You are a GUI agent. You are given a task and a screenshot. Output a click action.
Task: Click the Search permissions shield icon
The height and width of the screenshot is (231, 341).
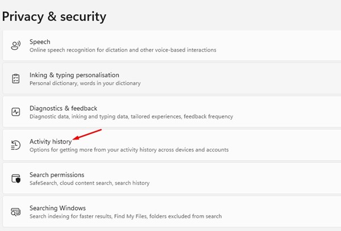[16, 178]
